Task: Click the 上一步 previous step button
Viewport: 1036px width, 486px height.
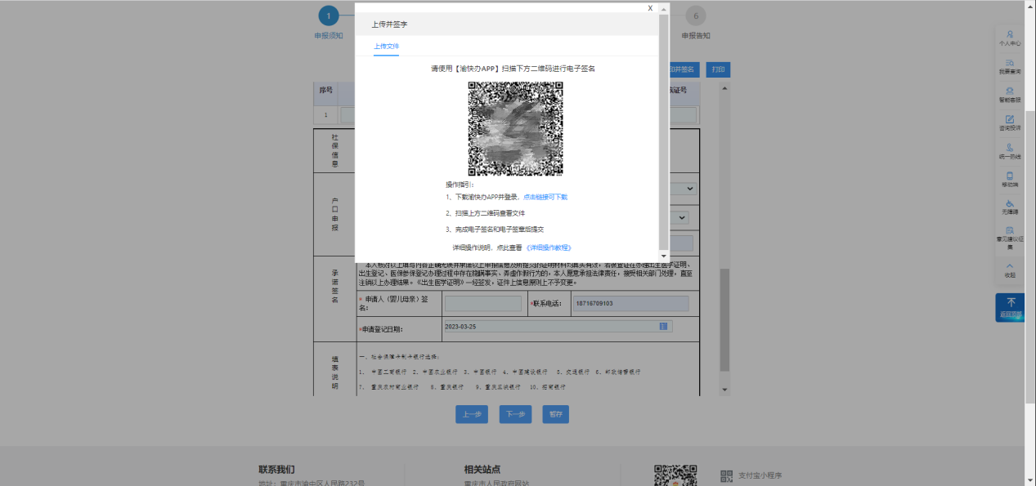Action: click(472, 414)
